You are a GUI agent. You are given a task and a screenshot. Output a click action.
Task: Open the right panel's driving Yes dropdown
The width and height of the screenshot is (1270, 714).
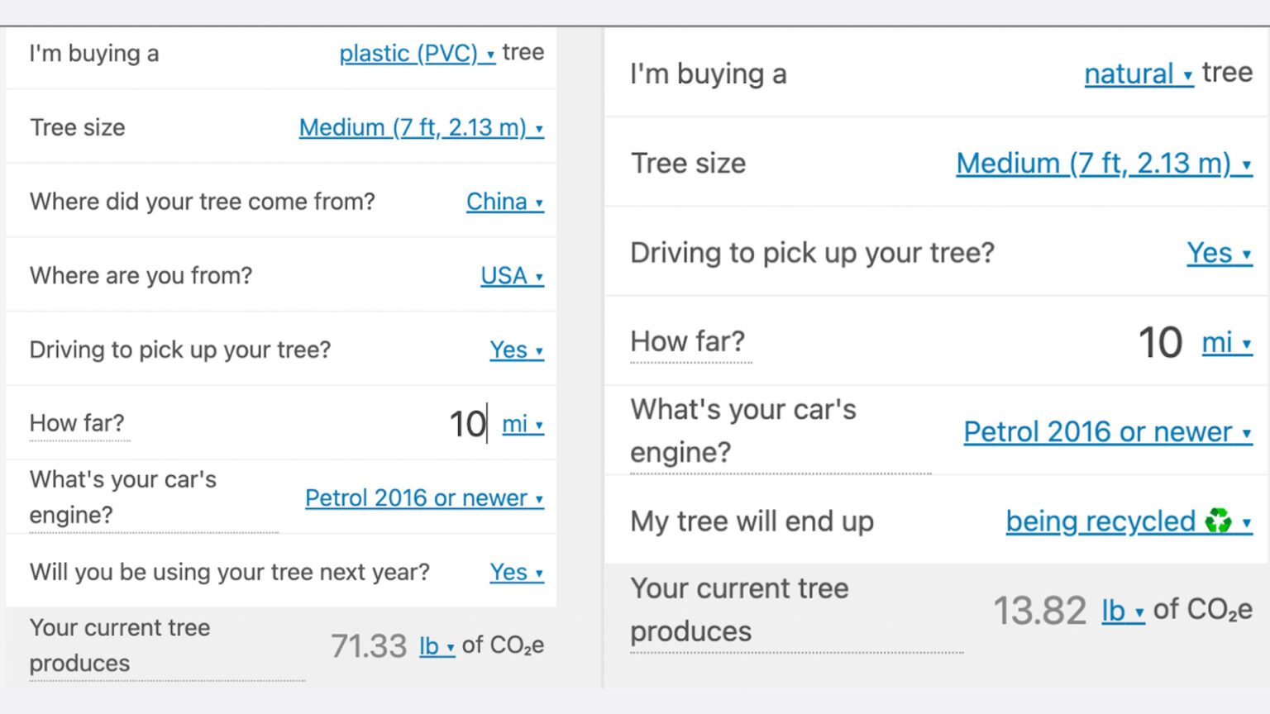coord(1219,253)
